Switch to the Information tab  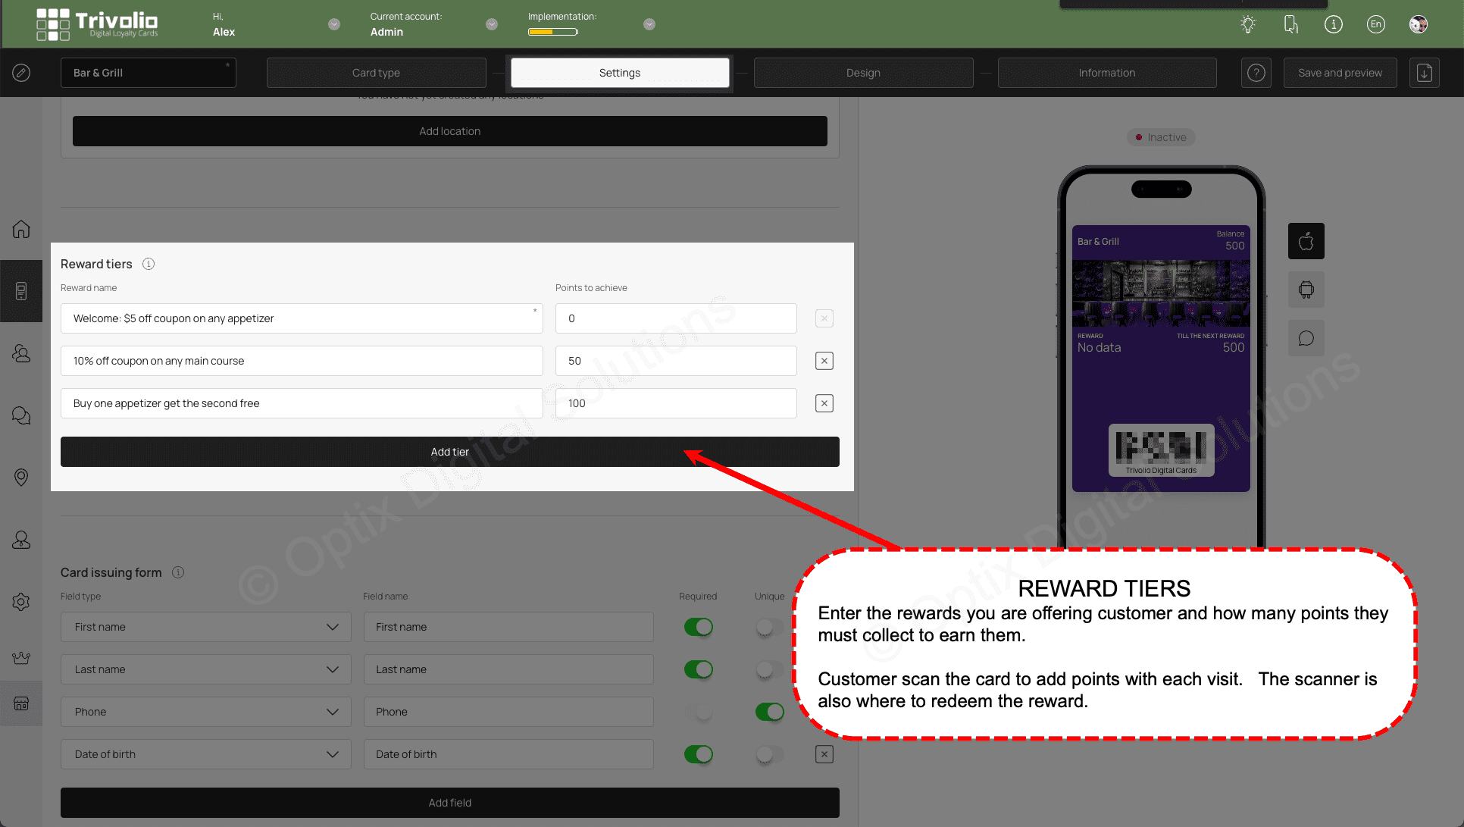pos(1106,73)
